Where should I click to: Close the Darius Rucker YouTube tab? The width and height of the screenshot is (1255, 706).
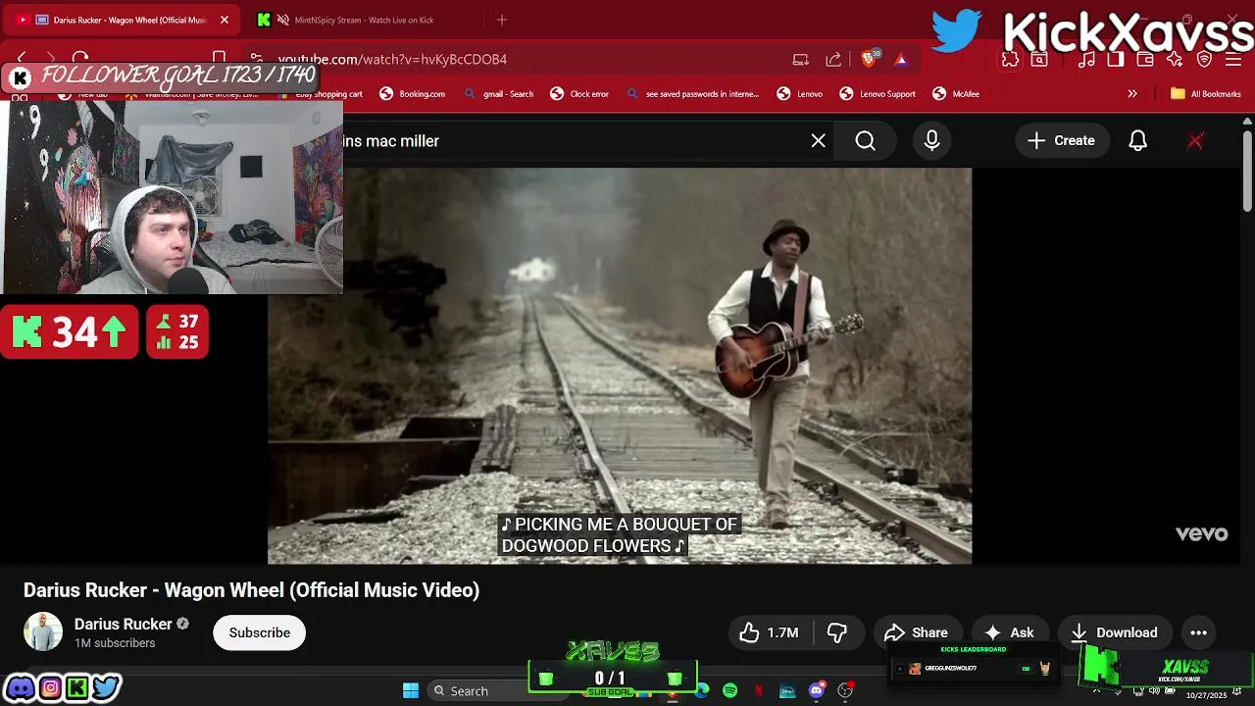point(224,20)
